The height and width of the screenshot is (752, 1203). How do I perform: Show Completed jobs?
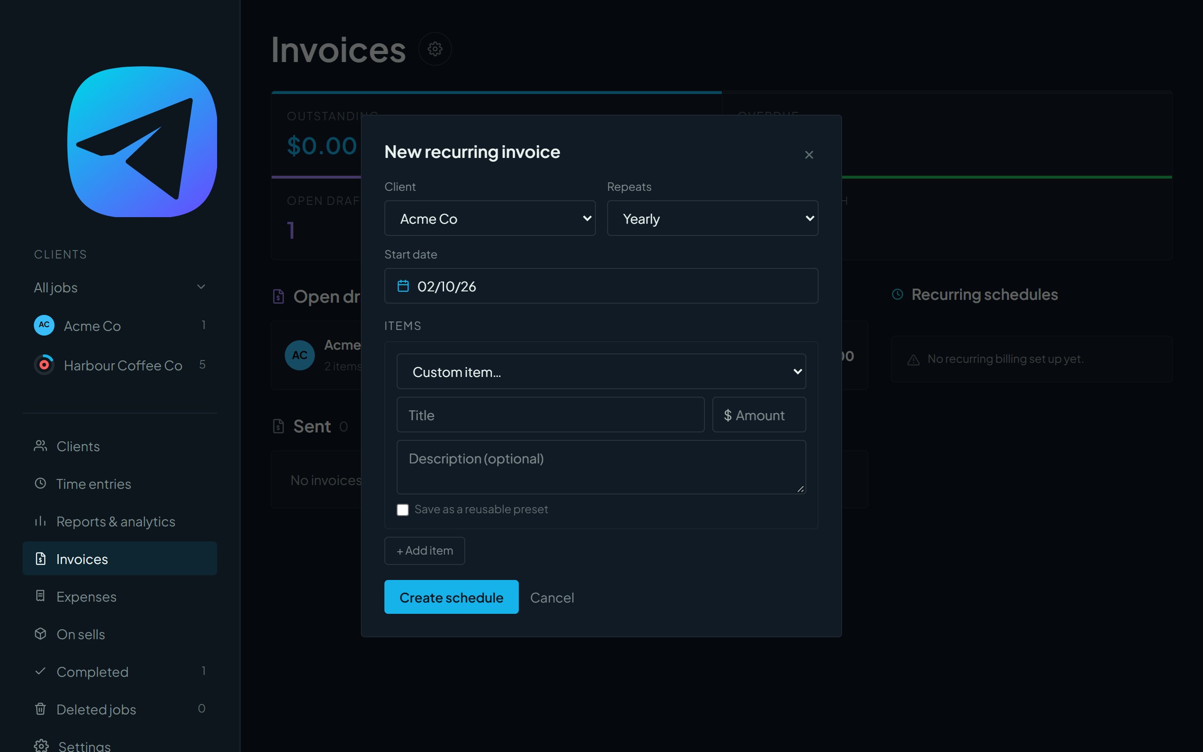tap(120, 672)
